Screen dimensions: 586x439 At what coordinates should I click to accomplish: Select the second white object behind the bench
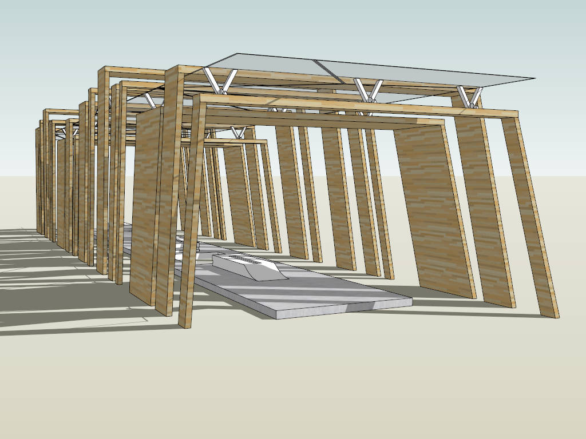pyautogui.click(x=189, y=245)
